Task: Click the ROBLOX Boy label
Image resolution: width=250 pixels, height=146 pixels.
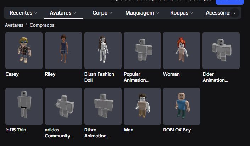Action: pos(177,130)
